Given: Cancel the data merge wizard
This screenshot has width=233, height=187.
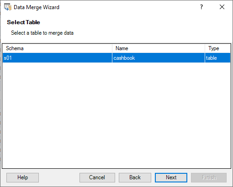Looking at the screenshot, I should click(x=97, y=177).
